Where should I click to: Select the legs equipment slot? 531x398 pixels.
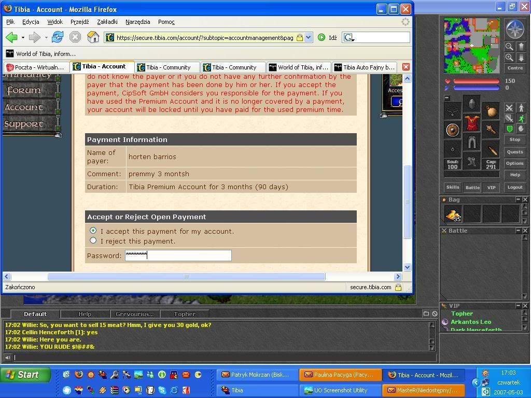472,143
